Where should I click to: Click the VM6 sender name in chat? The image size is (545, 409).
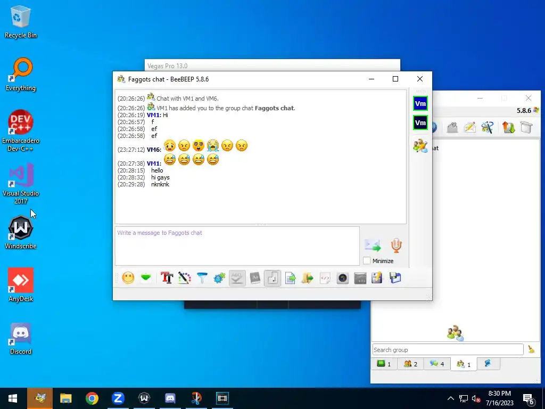click(x=154, y=150)
